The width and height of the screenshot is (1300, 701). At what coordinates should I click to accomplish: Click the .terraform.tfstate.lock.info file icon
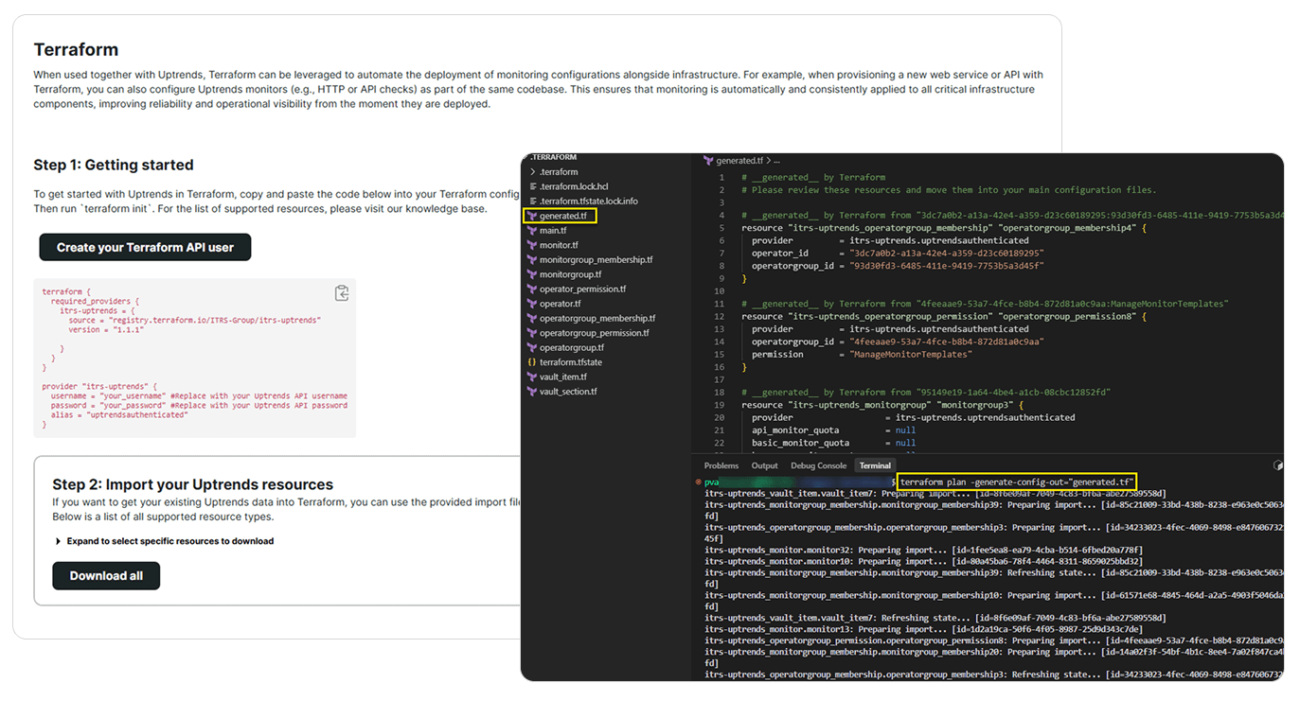pos(532,201)
